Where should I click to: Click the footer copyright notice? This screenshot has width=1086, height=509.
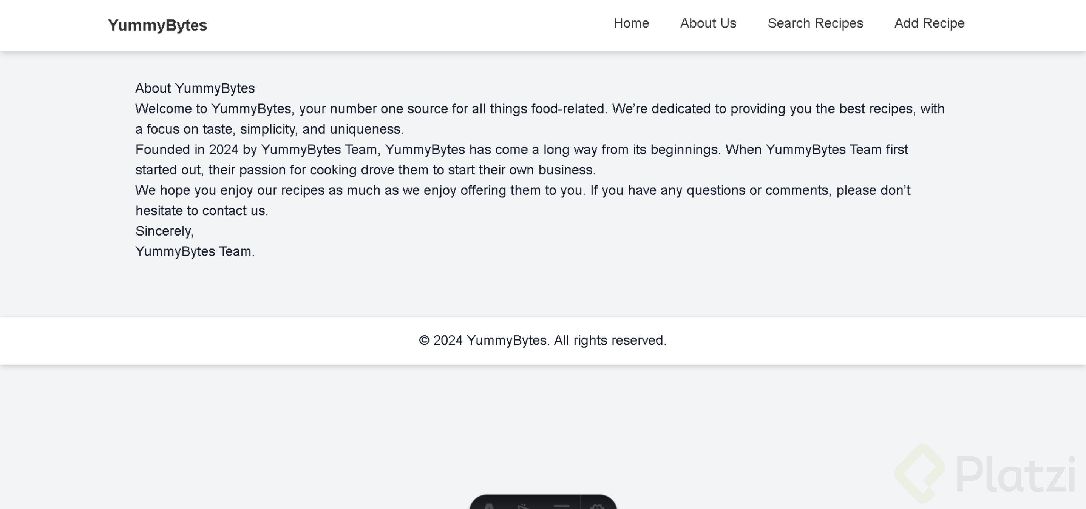pyautogui.click(x=542, y=341)
